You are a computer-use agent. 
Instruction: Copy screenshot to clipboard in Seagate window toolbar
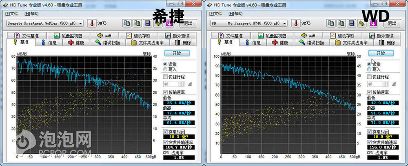pyautogui.click(x=137, y=23)
